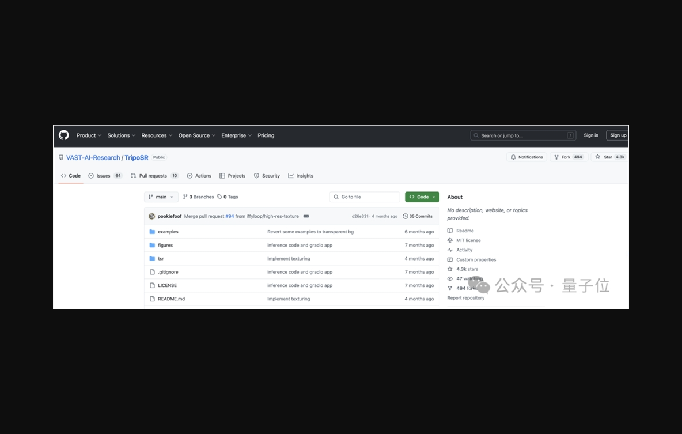Expand the commit message ellipsis button

[306, 216]
